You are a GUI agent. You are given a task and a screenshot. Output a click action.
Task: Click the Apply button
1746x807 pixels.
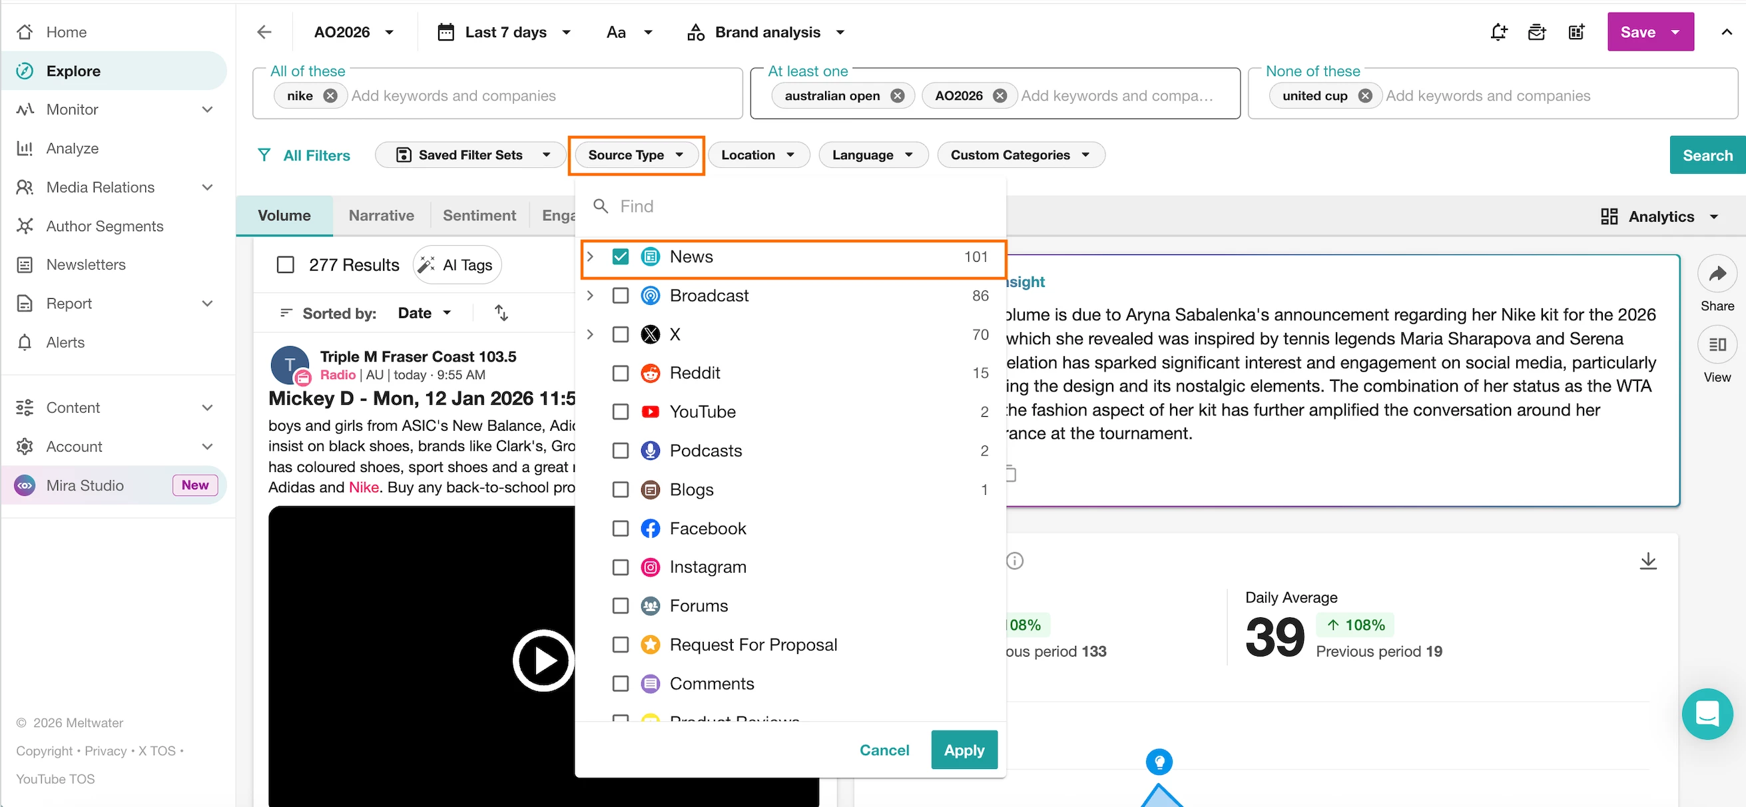[x=963, y=750]
